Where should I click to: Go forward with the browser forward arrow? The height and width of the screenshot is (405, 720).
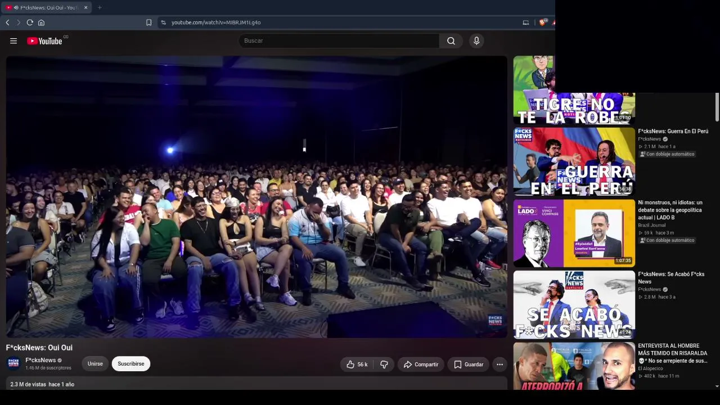pyautogui.click(x=19, y=22)
